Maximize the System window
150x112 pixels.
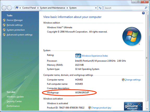point(138,2)
